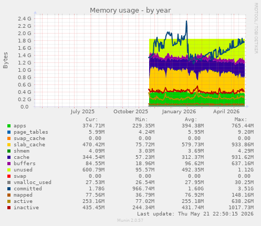Click the 'January 2026' axis label
261x226 pixels.
[x=179, y=112]
